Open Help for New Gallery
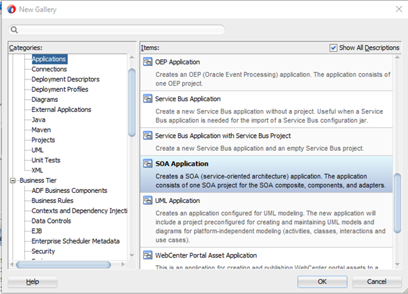This screenshot has height=294, width=408. click(x=33, y=282)
